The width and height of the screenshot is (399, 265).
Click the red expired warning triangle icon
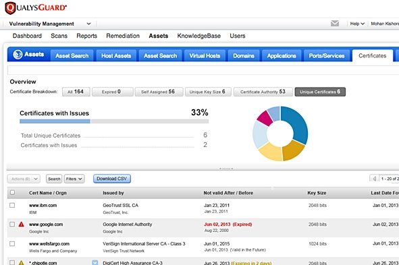tap(22, 225)
